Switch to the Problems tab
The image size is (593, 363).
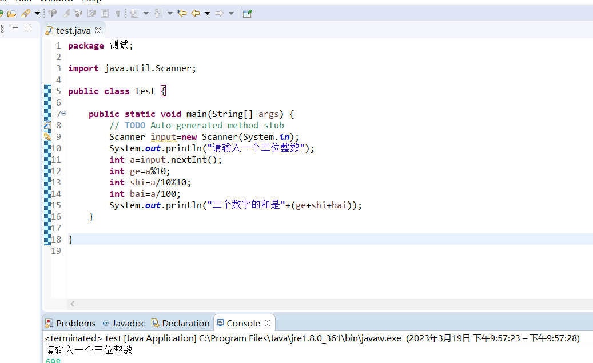click(70, 324)
